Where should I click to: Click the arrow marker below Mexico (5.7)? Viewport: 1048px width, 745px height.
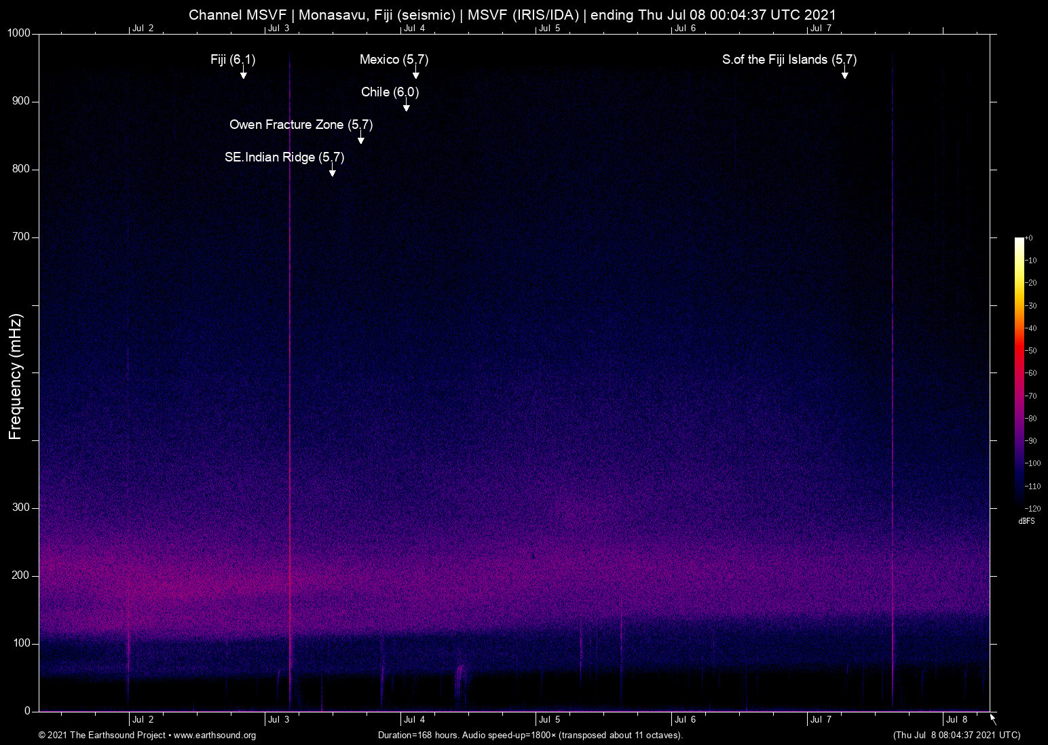tap(415, 73)
